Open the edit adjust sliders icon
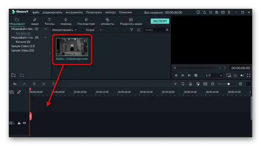261x146 pixels. tap(53, 84)
